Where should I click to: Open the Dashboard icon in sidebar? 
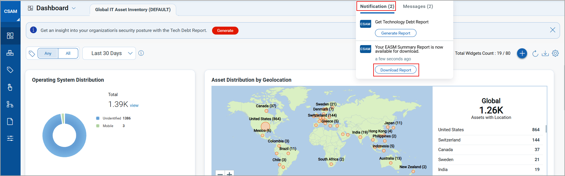tap(10, 36)
